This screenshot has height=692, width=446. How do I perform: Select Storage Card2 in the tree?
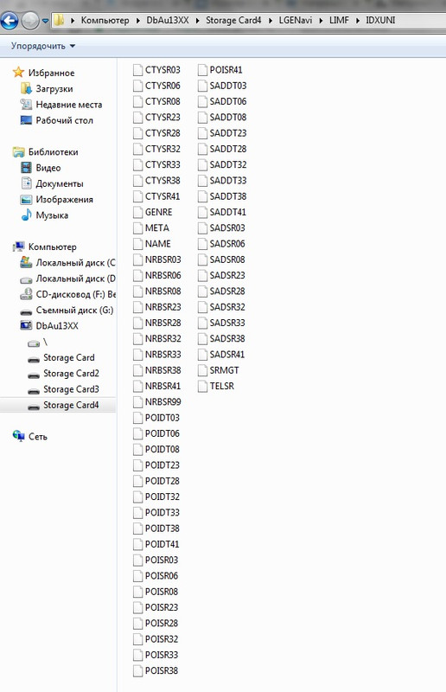pos(71,374)
